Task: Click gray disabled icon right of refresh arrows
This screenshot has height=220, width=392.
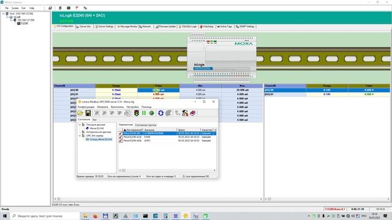Action: [169, 113]
